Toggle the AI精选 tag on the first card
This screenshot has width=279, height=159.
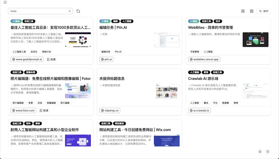tap(16, 21)
